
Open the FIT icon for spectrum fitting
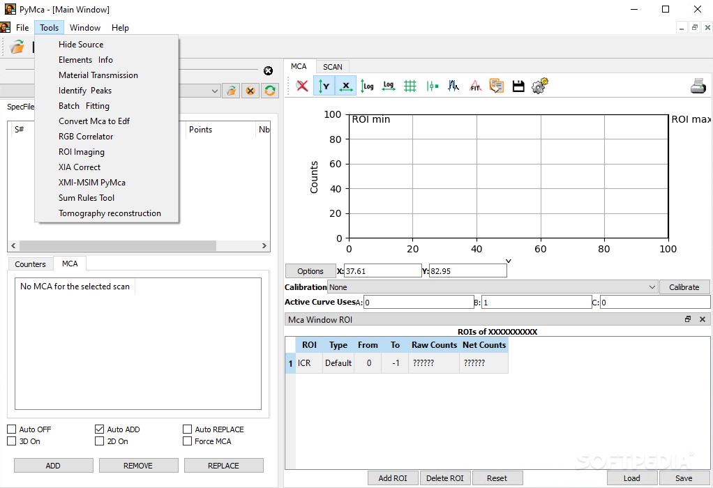tap(475, 86)
